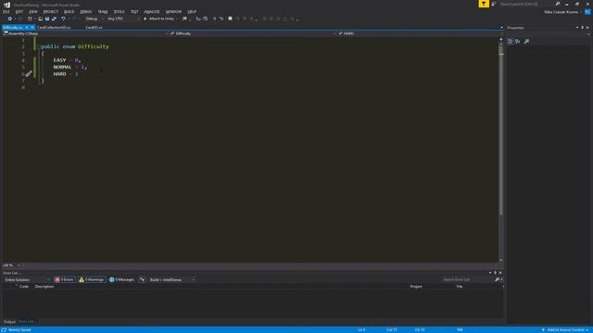Switch to the Output tab
This screenshot has height=333, width=593.
[x=9, y=322]
